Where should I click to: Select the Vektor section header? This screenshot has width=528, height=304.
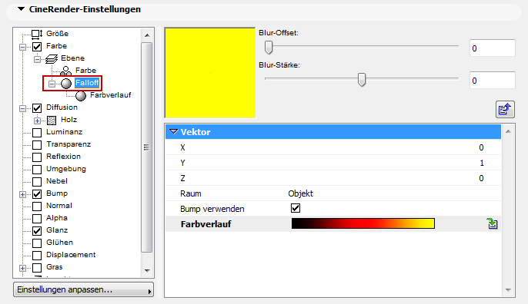pos(333,132)
